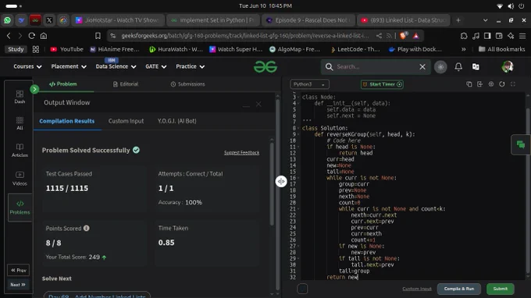
Task: Click the panel divider resize handle
Action: 281,181
